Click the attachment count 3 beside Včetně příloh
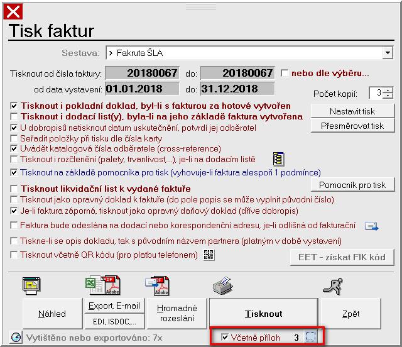The height and width of the screenshot is (347, 402). [296, 338]
